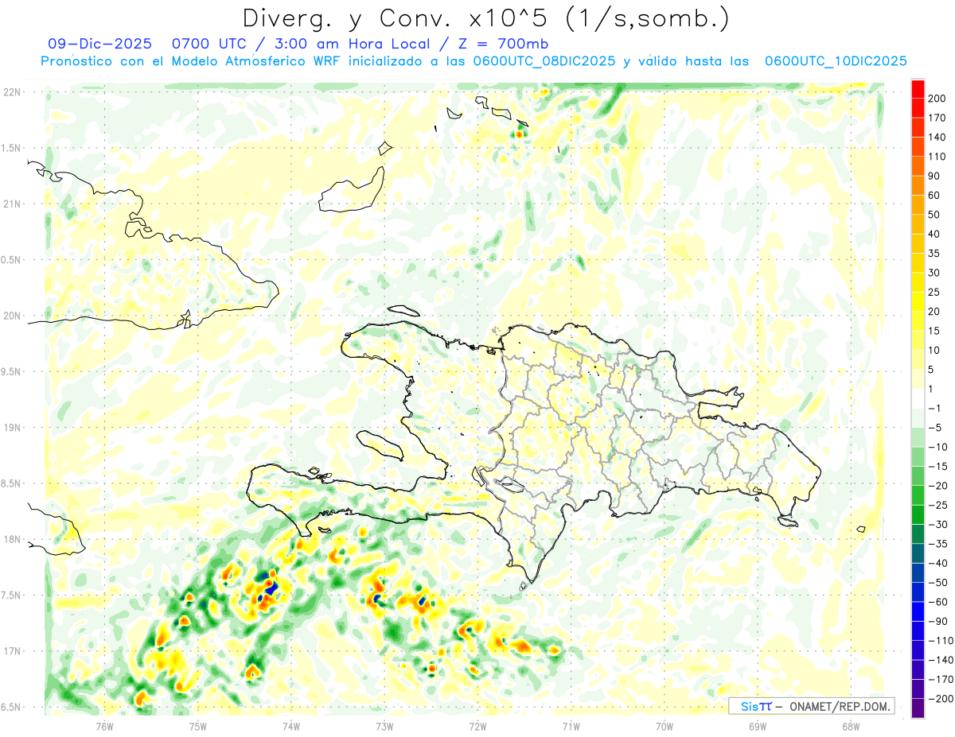Click the white color bar segment between 1 and -1
This screenshot has height=737, width=955.
[918, 398]
